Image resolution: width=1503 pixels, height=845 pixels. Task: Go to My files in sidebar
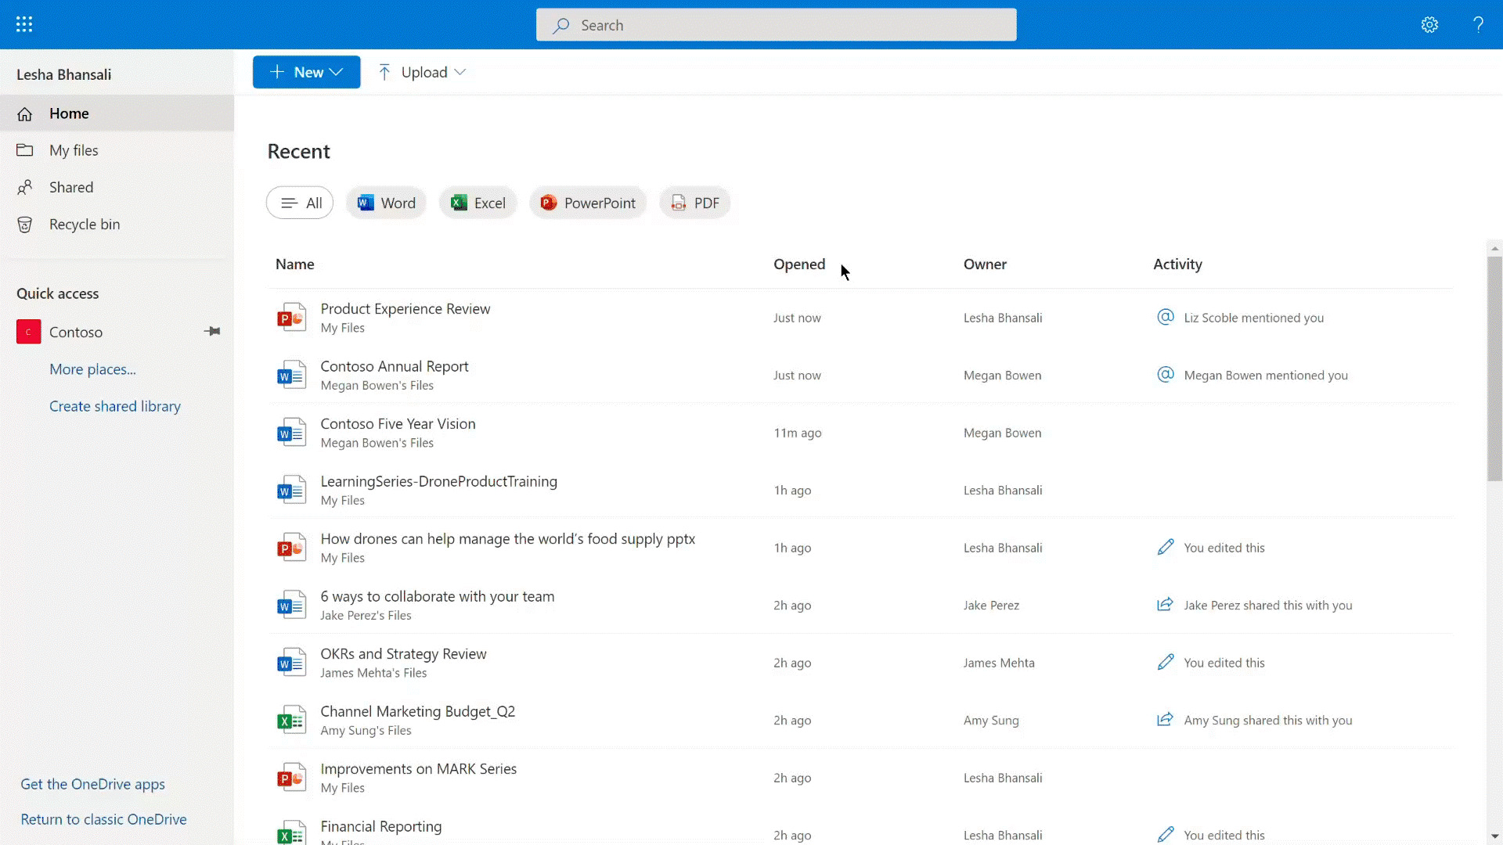coord(74,150)
